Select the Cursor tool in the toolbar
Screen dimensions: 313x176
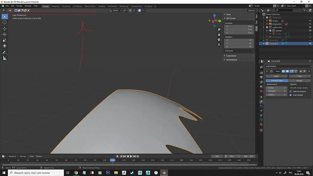click(5, 22)
